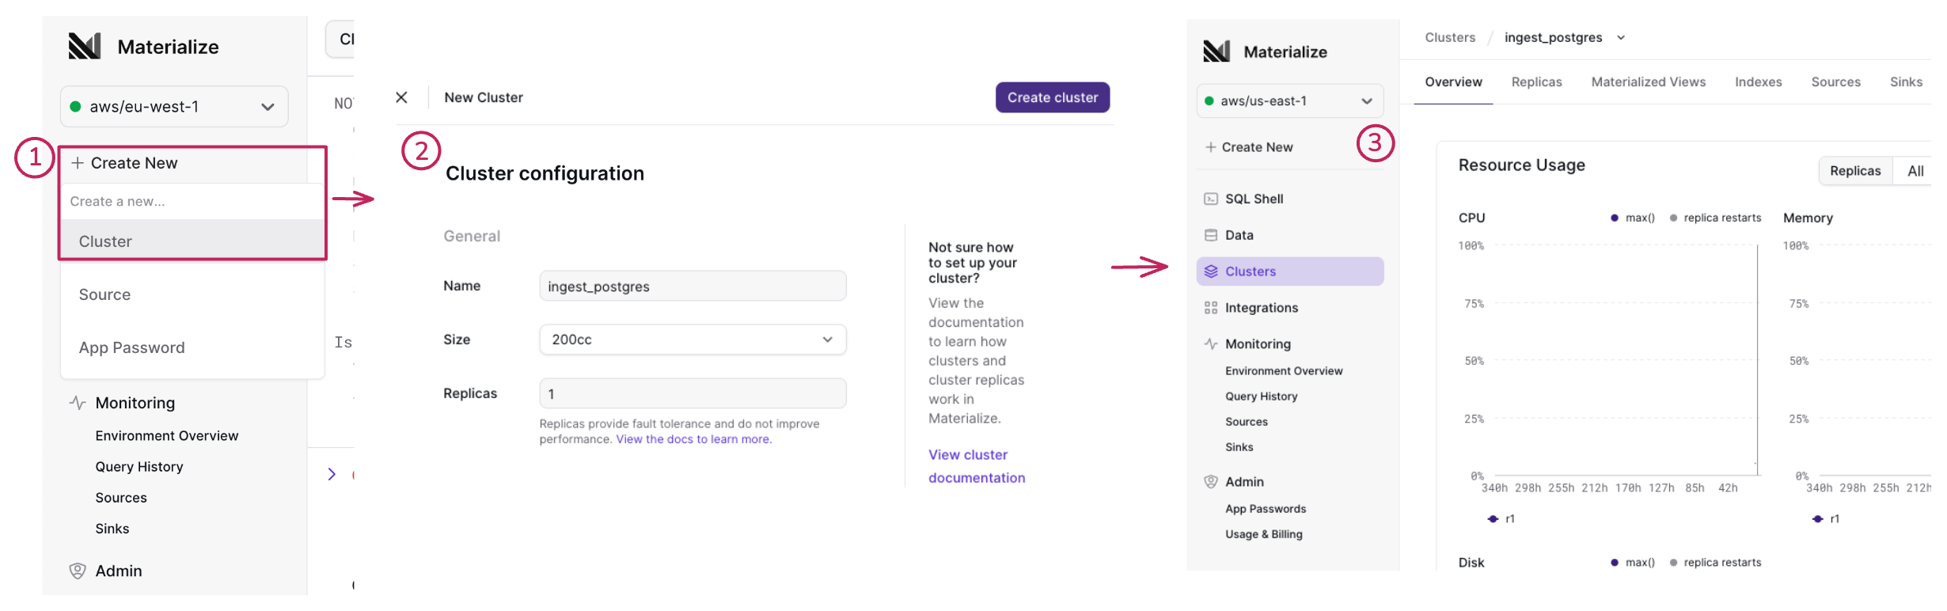Screen dimensions: 1947x611
Task: Toggle the All view in Resource Usage
Action: 1915,171
